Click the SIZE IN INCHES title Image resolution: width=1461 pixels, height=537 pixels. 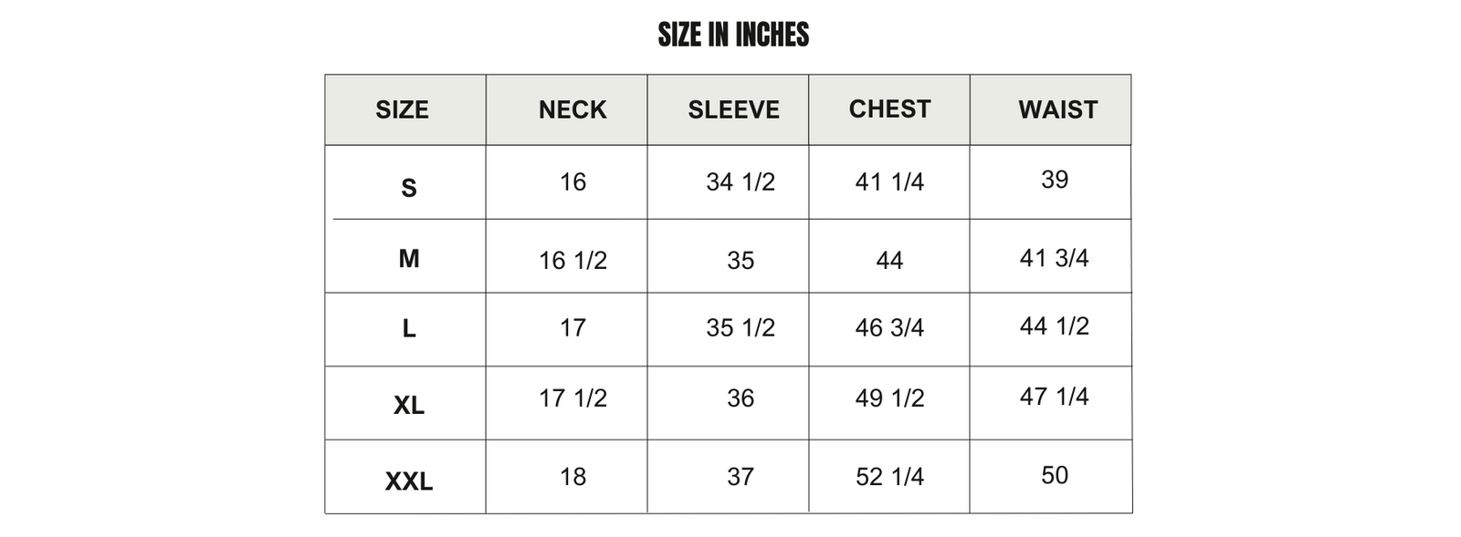tap(733, 35)
